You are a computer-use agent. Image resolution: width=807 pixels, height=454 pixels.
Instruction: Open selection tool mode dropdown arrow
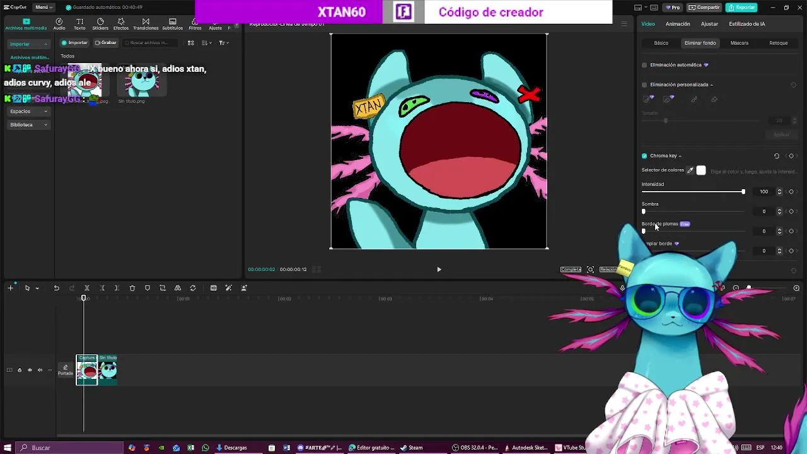click(37, 288)
